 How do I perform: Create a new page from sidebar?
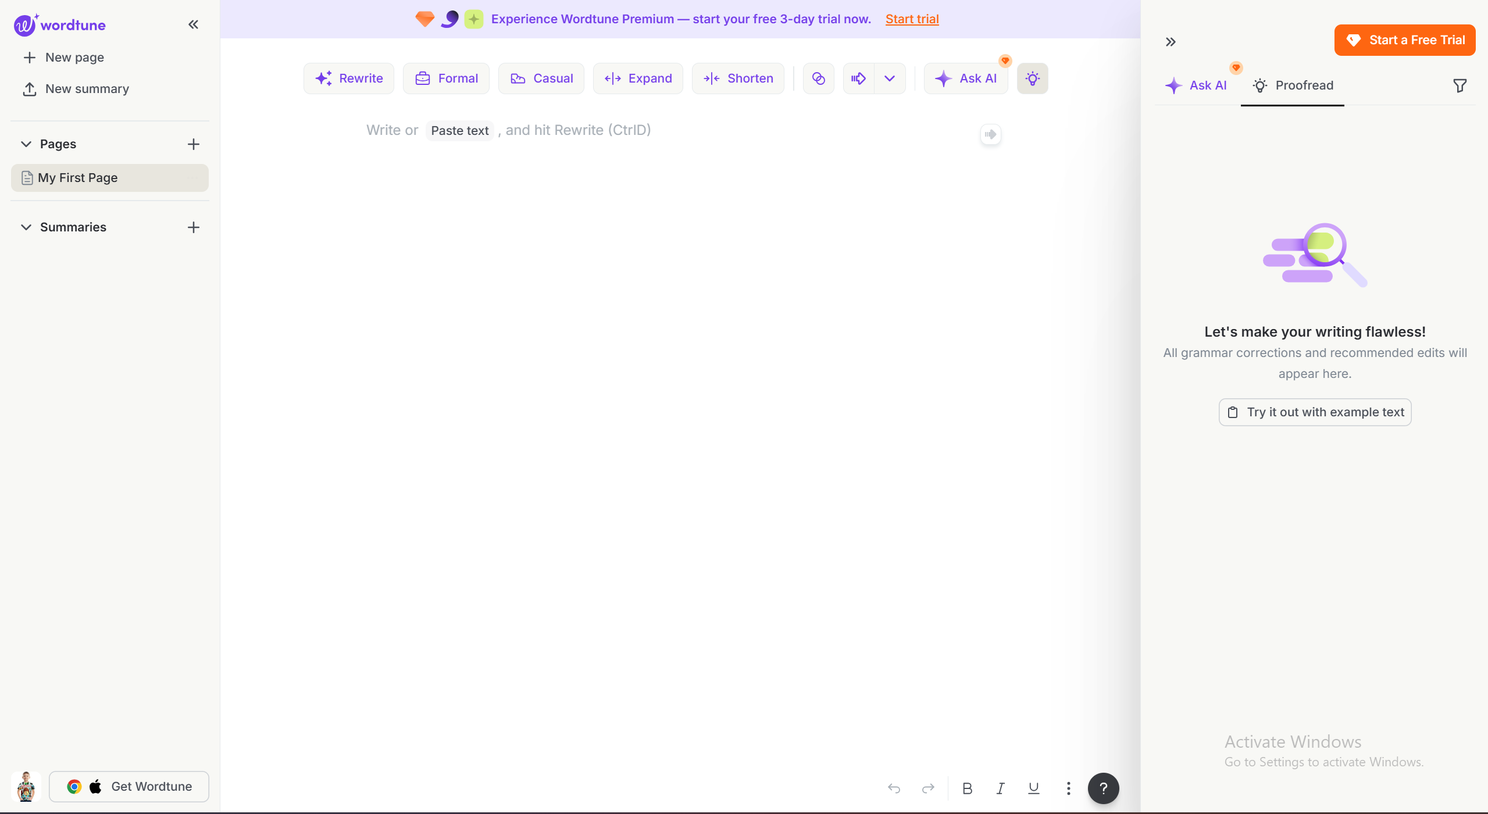[63, 57]
